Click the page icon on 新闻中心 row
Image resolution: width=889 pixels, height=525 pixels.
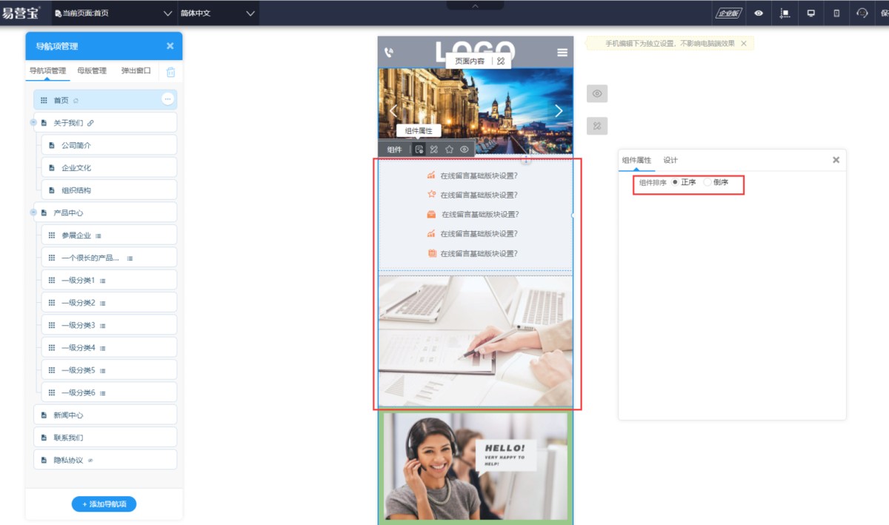[44, 415]
